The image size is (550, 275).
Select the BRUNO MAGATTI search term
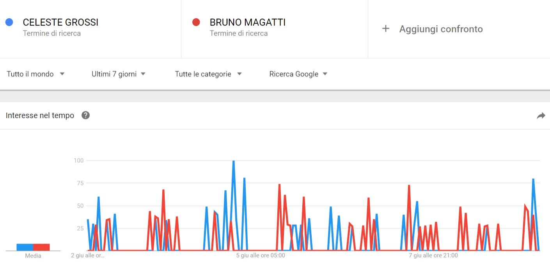point(247,23)
